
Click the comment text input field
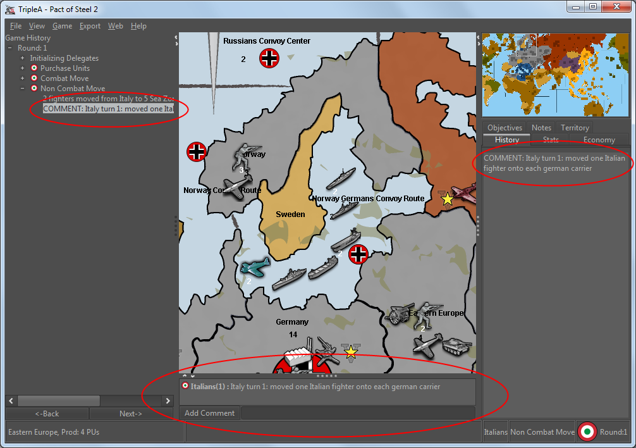click(358, 413)
